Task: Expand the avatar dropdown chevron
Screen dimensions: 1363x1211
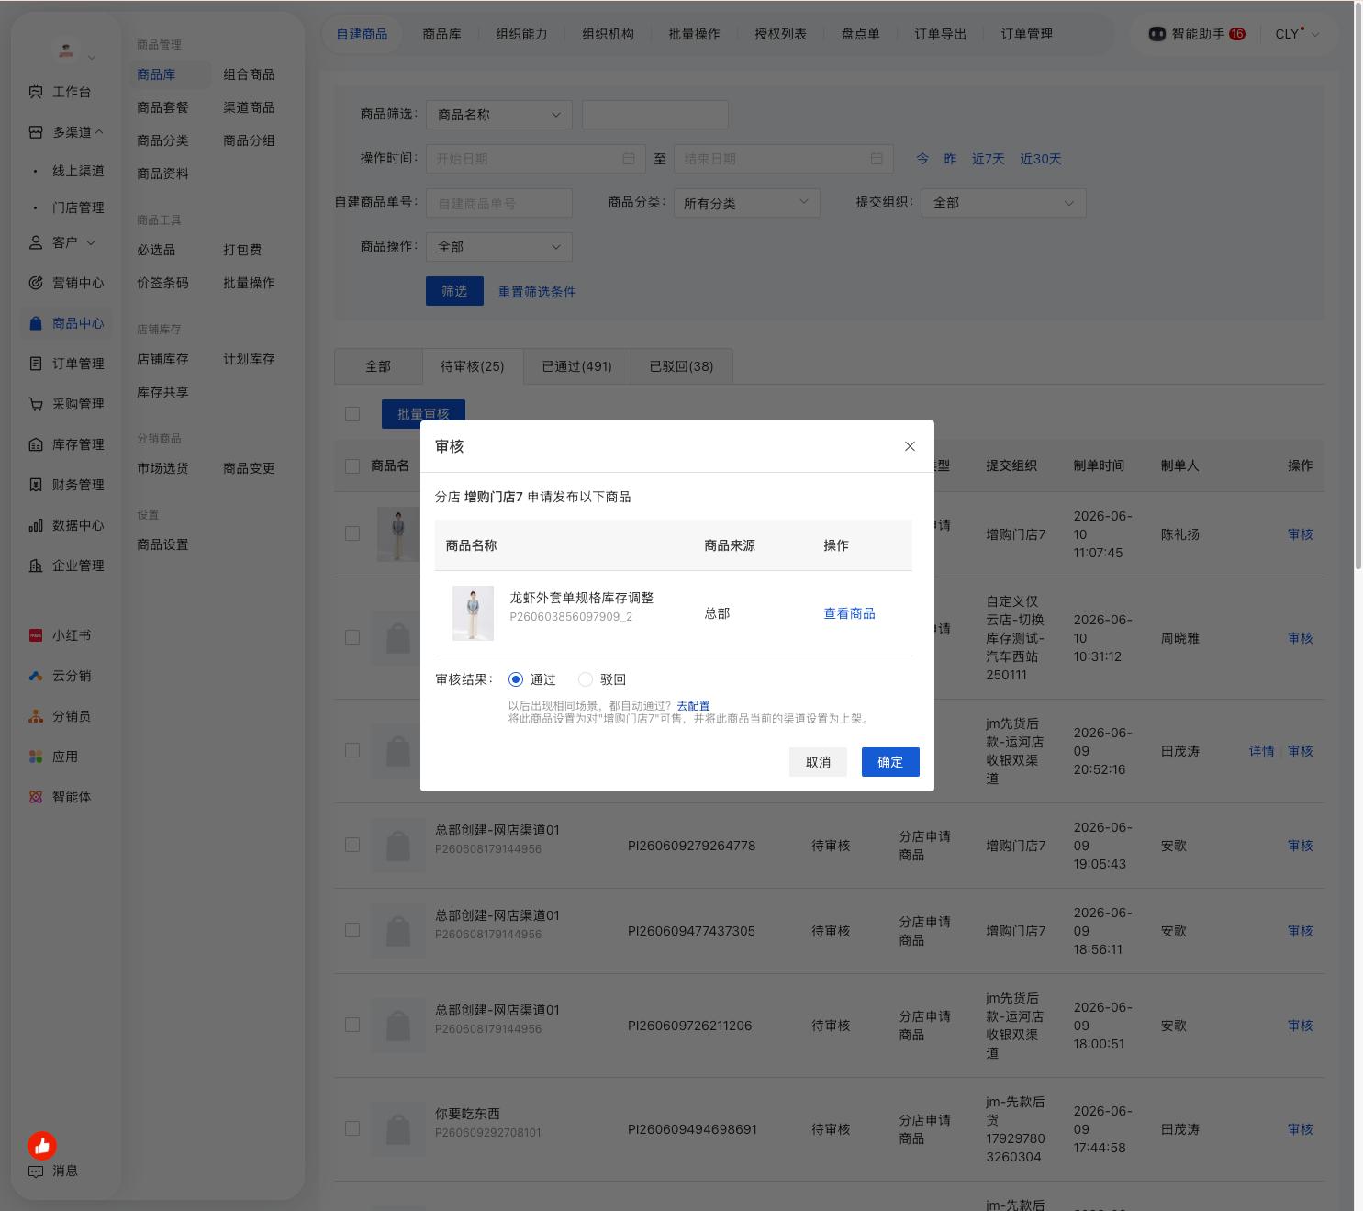Action: [91, 58]
